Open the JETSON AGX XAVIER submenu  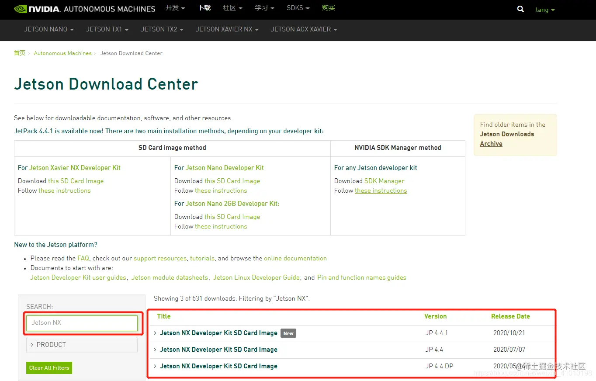[x=304, y=29]
